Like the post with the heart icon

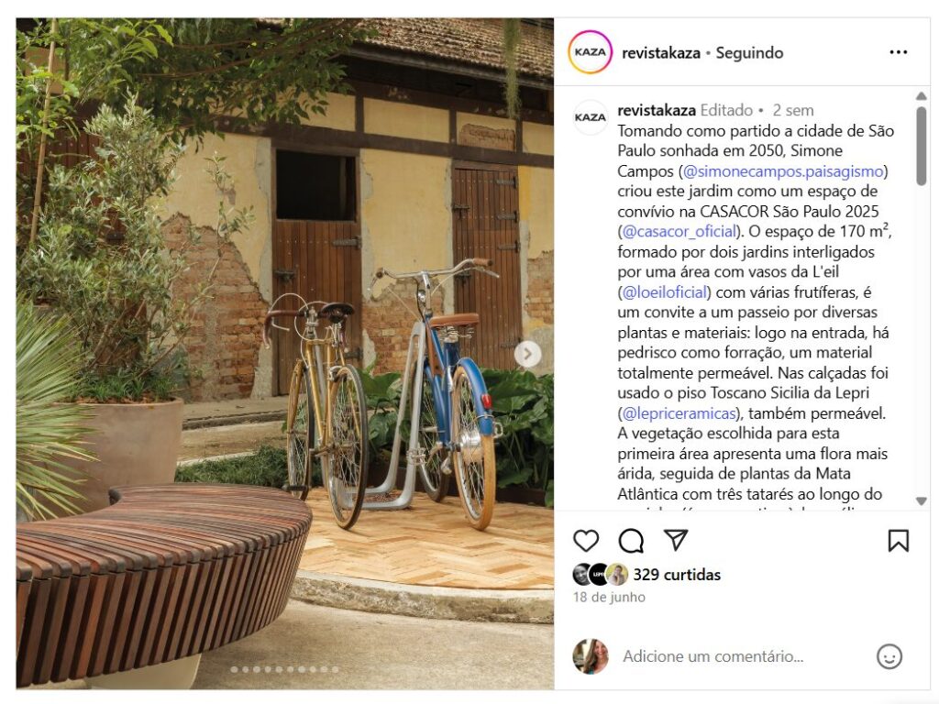click(x=586, y=541)
